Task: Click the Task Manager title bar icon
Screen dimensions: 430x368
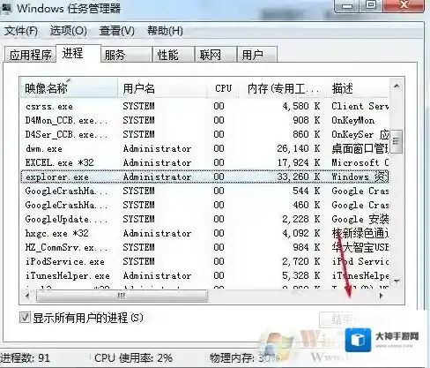Action: [6, 8]
